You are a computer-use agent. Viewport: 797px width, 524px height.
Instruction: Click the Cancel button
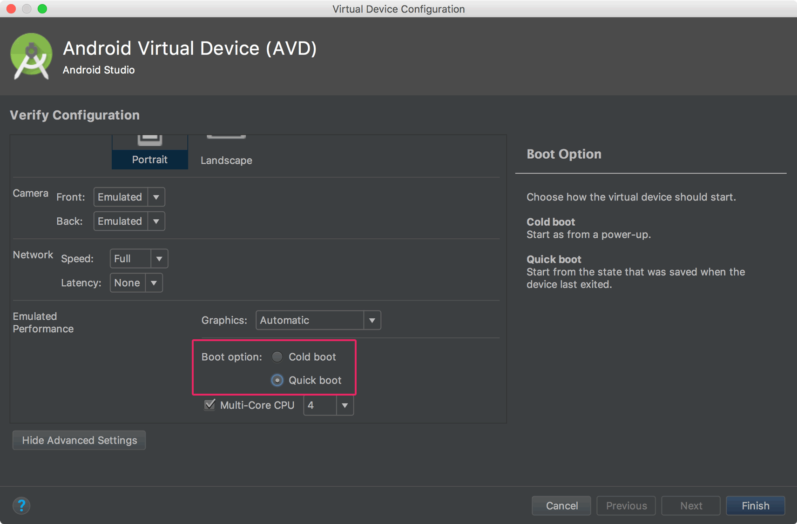point(561,506)
